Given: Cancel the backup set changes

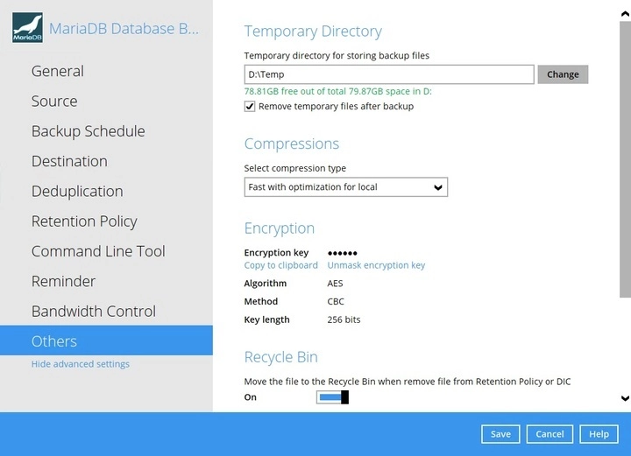Looking at the screenshot, I should click(x=549, y=434).
